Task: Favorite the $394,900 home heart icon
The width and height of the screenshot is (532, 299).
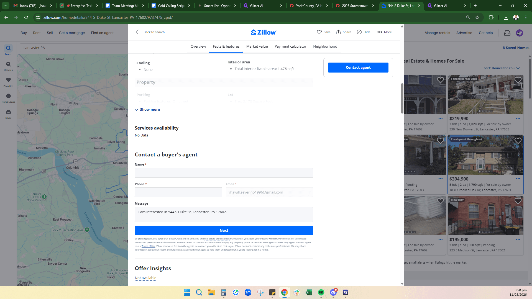Action: [518, 141]
